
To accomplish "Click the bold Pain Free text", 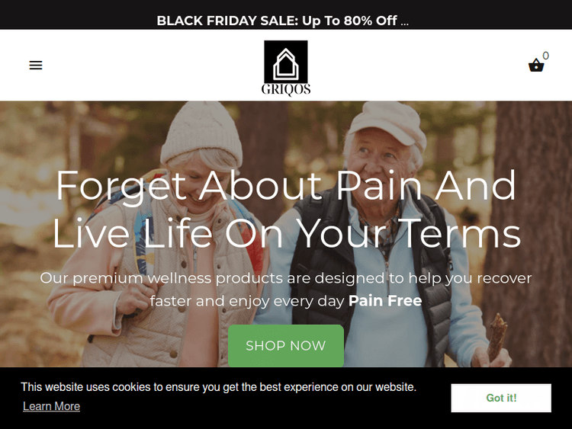I will (385, 301).
